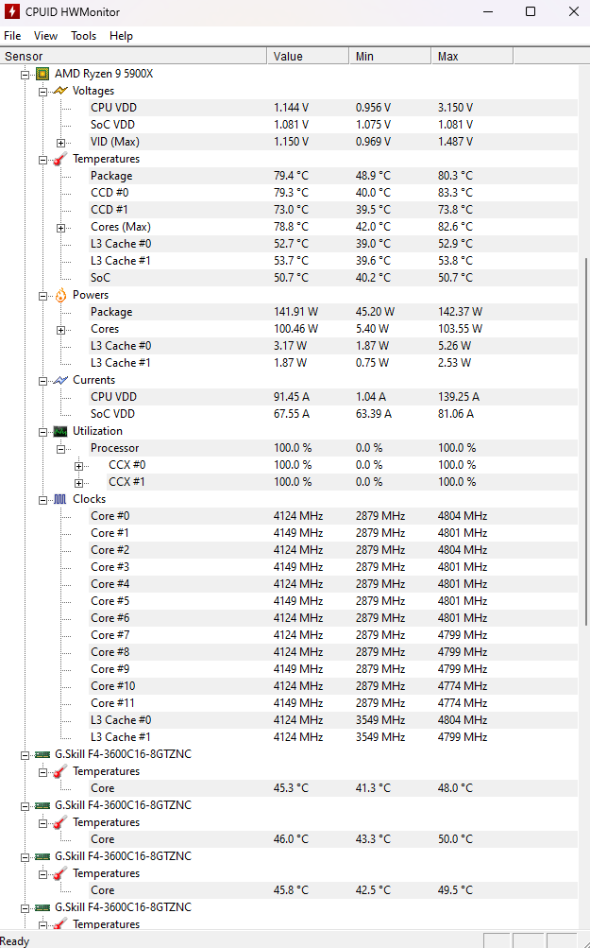Click the 141.91 W package power value

click(x=295, y=312)
